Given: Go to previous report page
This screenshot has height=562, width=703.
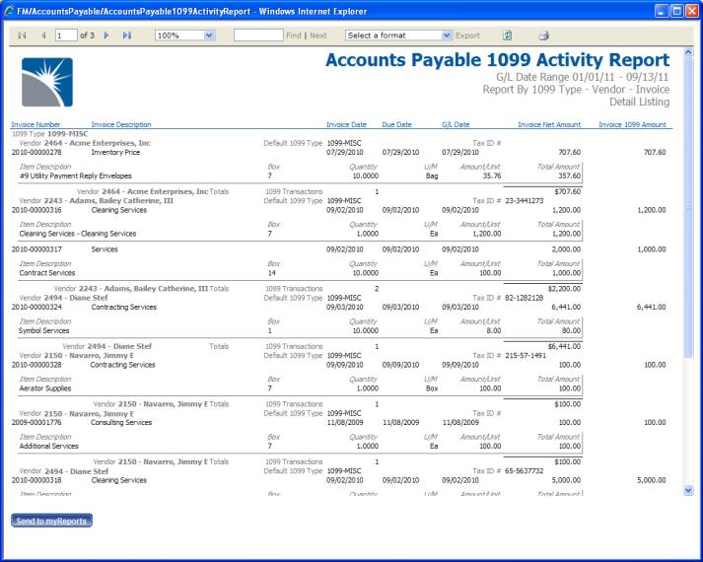Looking at the screenshot, I should tap(41, 35).
